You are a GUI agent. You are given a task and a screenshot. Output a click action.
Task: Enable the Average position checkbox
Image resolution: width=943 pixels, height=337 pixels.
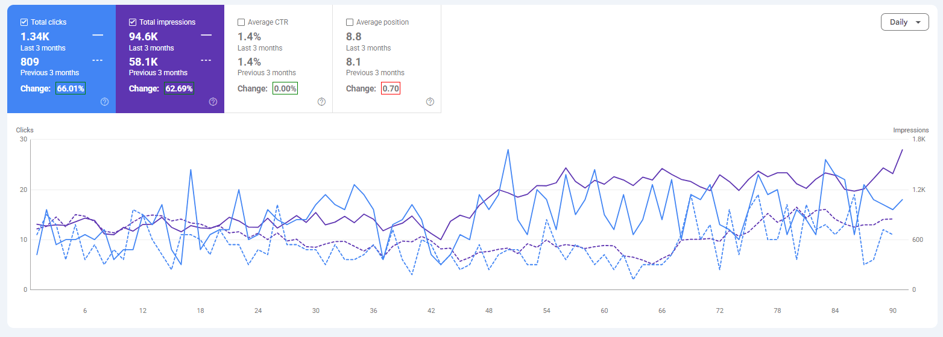click(350, 22)
